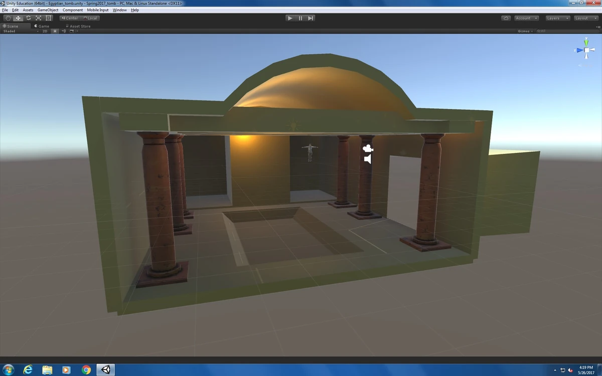602x376 pixels.
Task: Launch Google Chrome from the taskbar
Action: [86, 370]
